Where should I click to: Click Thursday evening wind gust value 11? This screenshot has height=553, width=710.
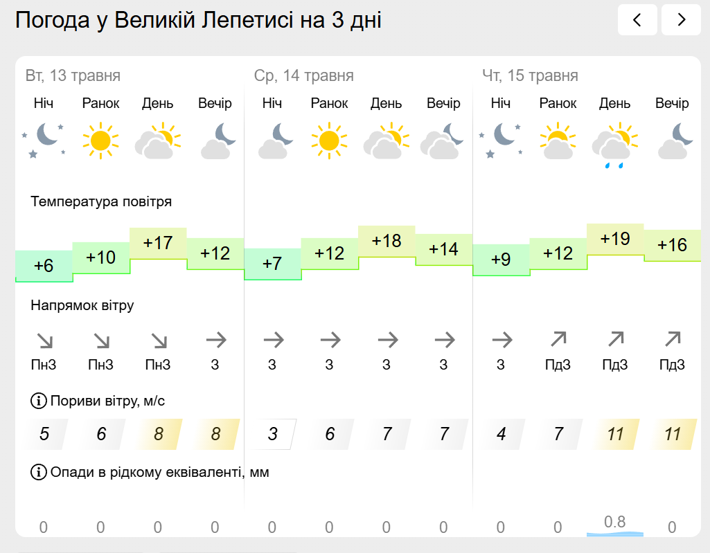(673, 434)
